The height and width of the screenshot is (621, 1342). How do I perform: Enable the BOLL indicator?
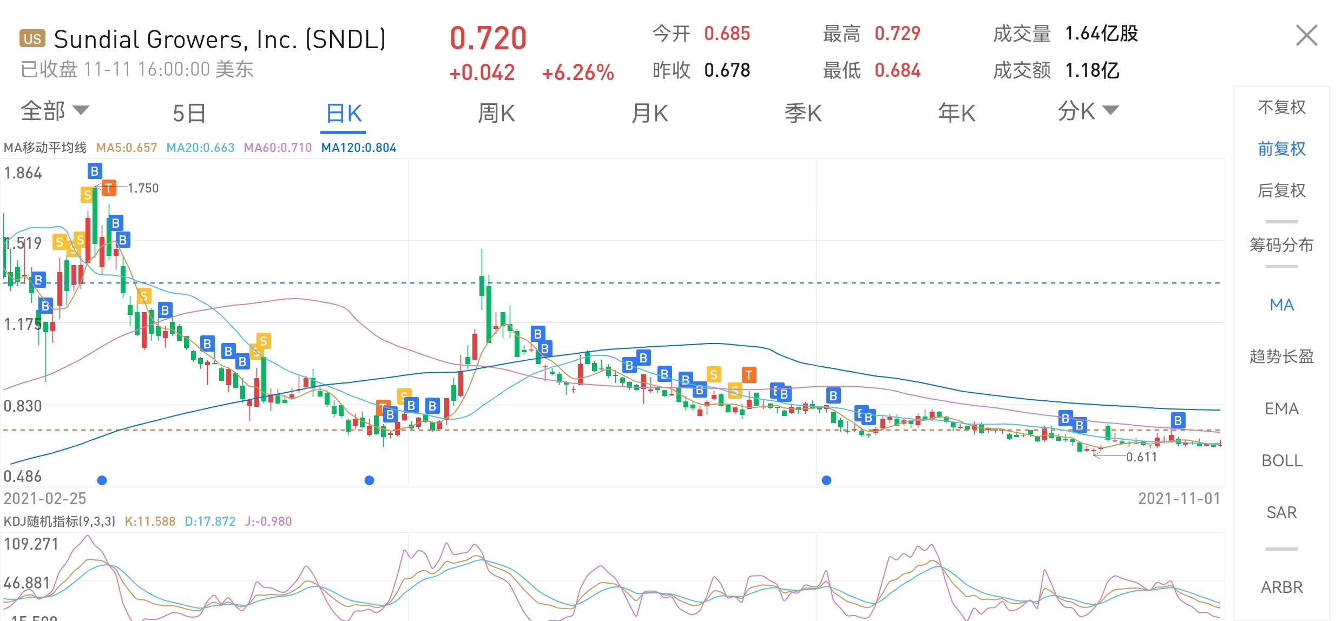click(x=1281, y=460)
